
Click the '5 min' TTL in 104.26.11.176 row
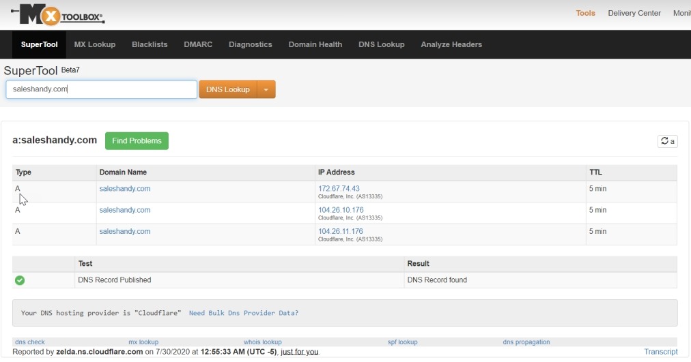(x=597, y=231)
